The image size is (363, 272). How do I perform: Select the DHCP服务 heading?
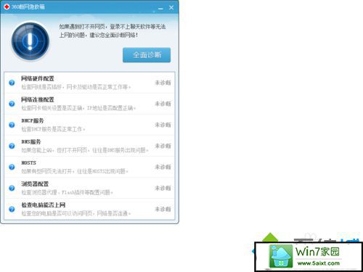[33, 120]
